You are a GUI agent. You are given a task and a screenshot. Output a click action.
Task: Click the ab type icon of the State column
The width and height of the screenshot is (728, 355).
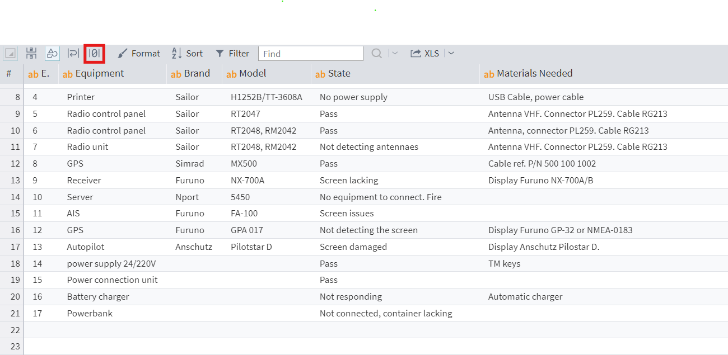point(320,74)
